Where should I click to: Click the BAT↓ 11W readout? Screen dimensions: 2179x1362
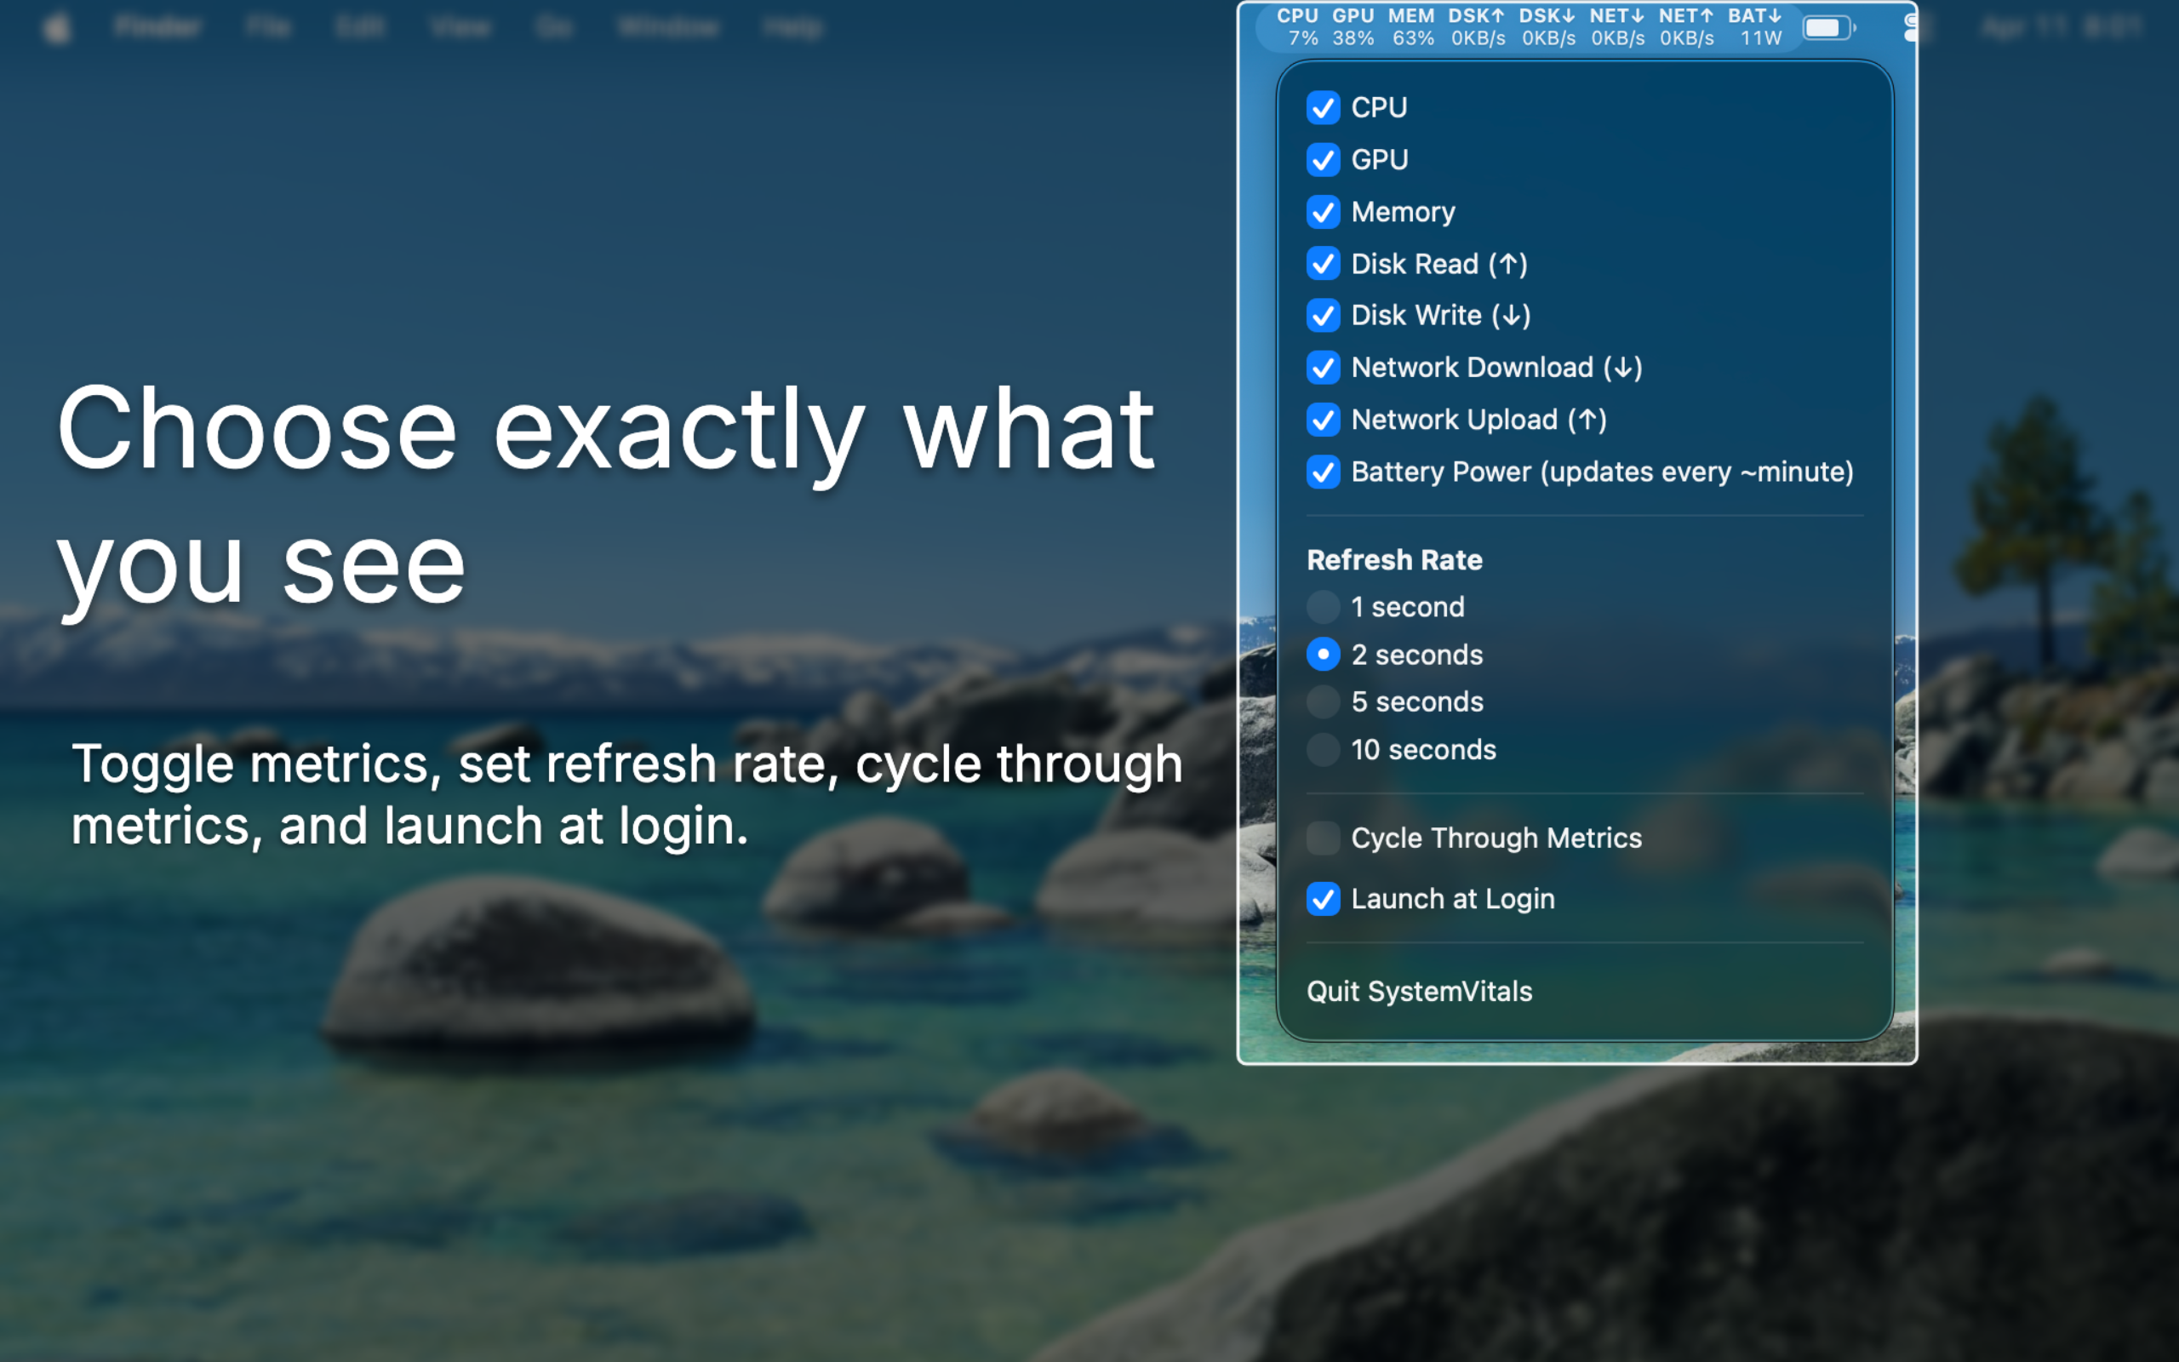(1755, 27)
